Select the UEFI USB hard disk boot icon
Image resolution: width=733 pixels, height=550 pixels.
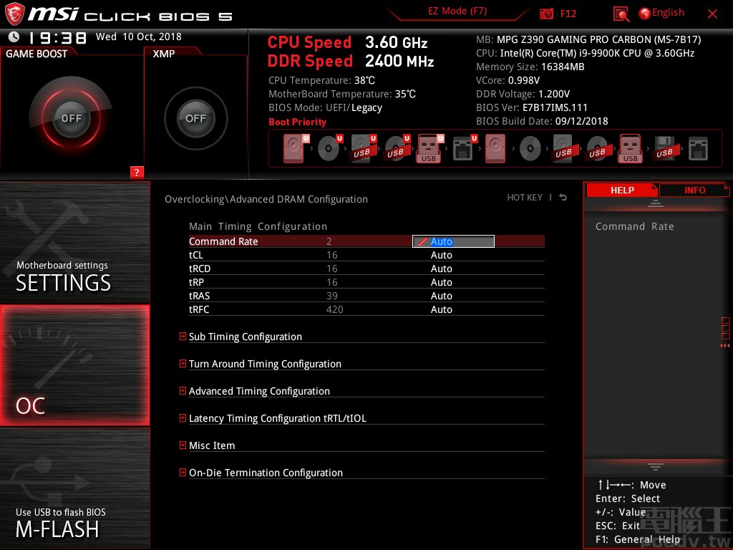tap(363, 149)
